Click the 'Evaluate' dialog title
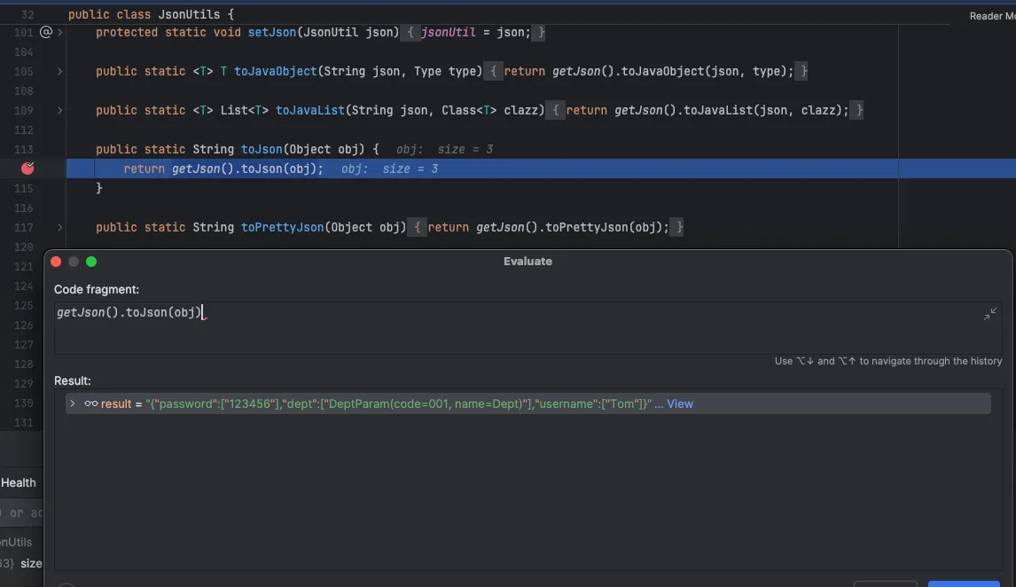Image resolution: width=1016 pixels, height=587 pixels. point(528,261)
